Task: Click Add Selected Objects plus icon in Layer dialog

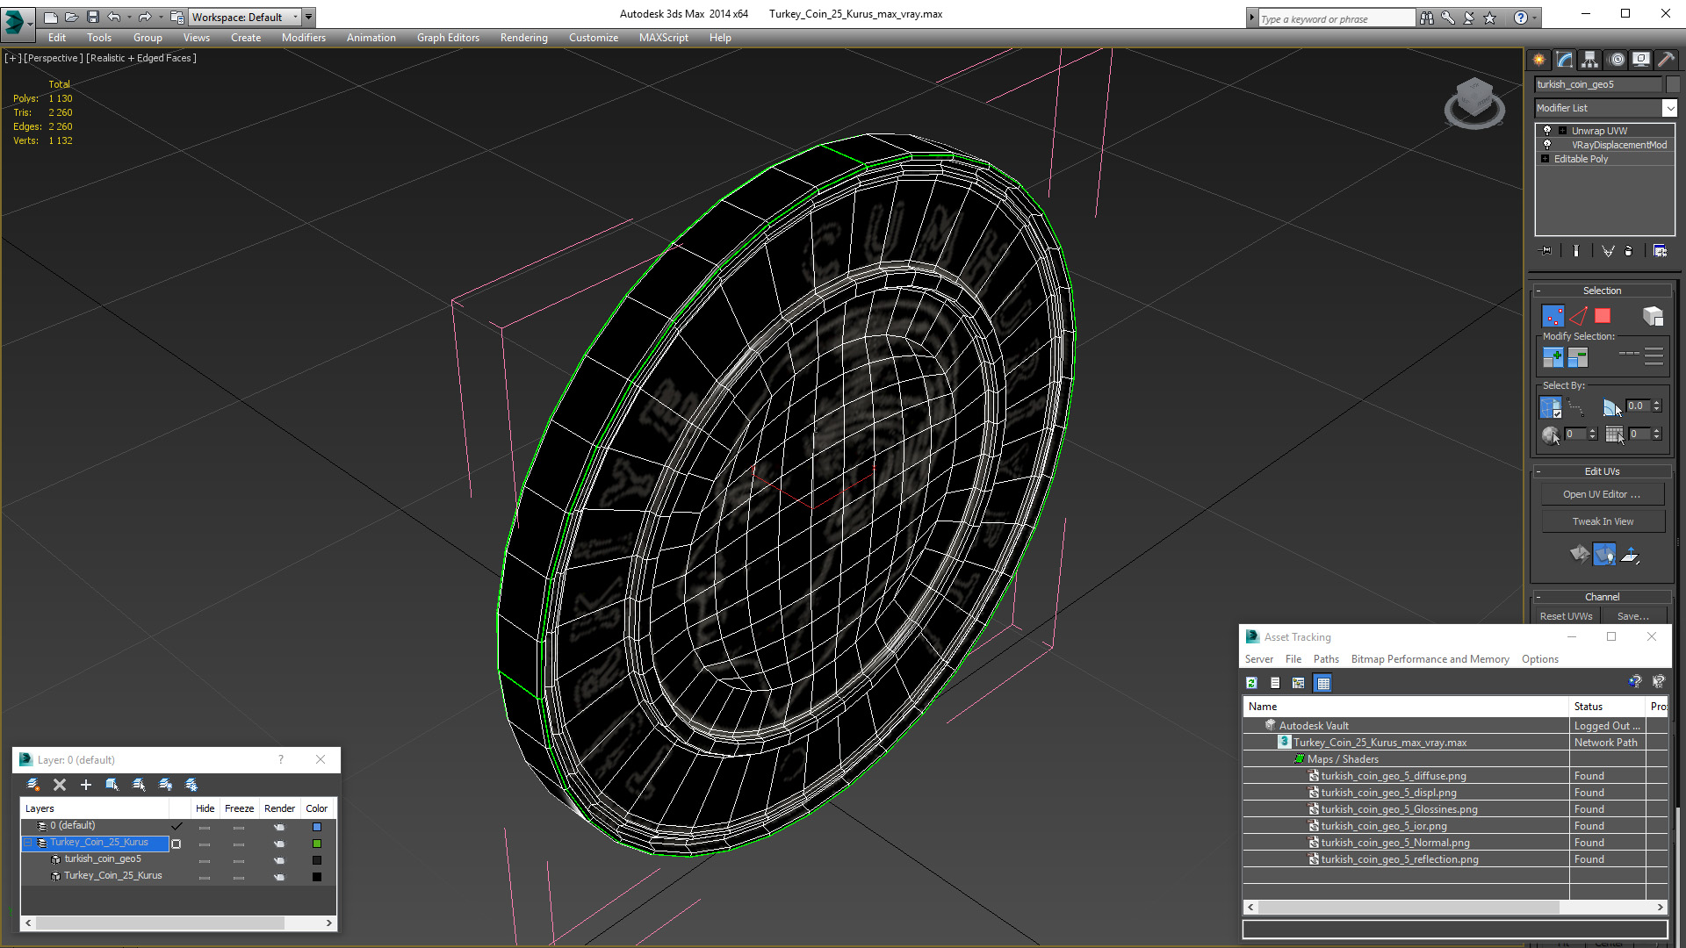Action: click(x=86, y=785)
